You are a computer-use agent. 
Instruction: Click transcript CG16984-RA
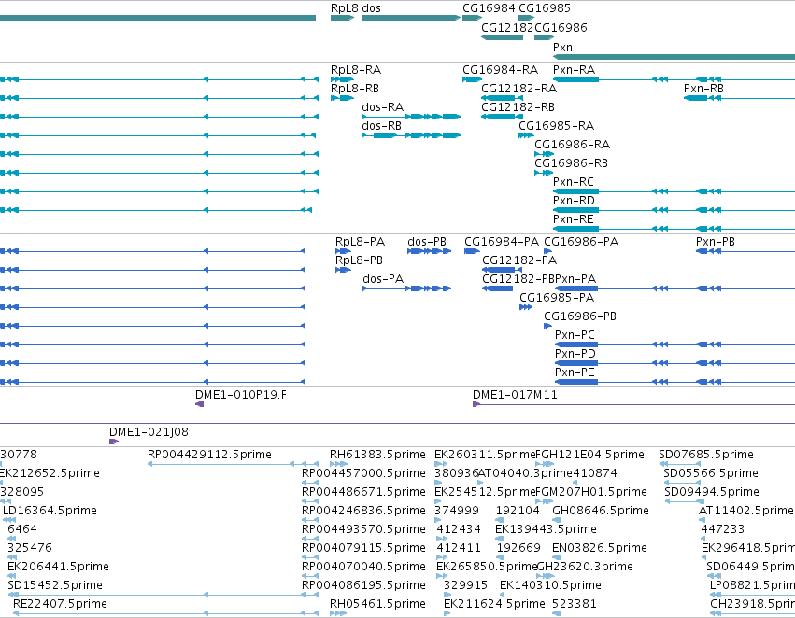[x=501, y=70]
